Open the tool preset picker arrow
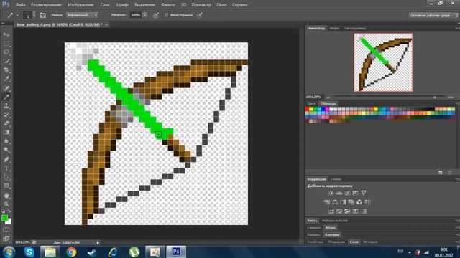 (17, 15)
